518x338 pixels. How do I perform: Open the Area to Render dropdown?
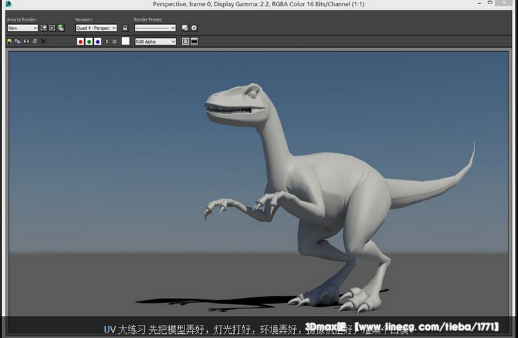point(22,28)
